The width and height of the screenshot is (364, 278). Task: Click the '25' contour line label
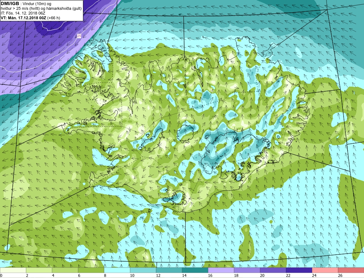[x=79, y=36]
